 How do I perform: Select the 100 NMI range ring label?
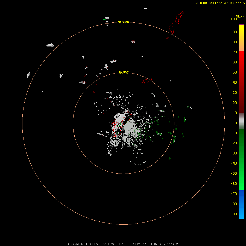click(123, 22)
